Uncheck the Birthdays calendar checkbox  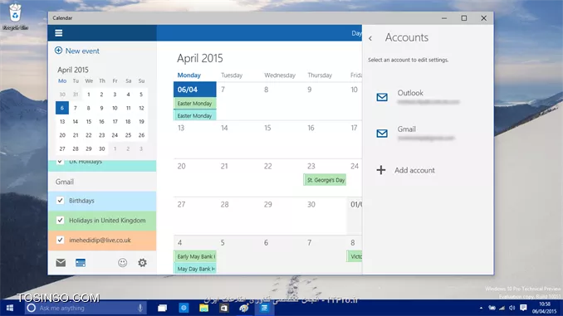pyautogui.click(x=60, y=200)
